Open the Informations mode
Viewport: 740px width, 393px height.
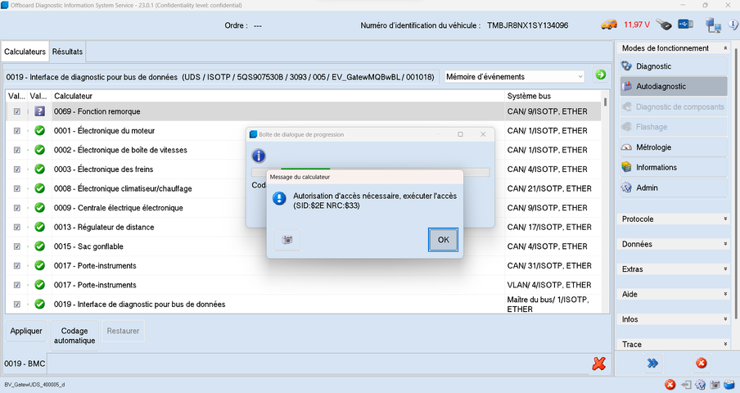(x=656, y=167)
